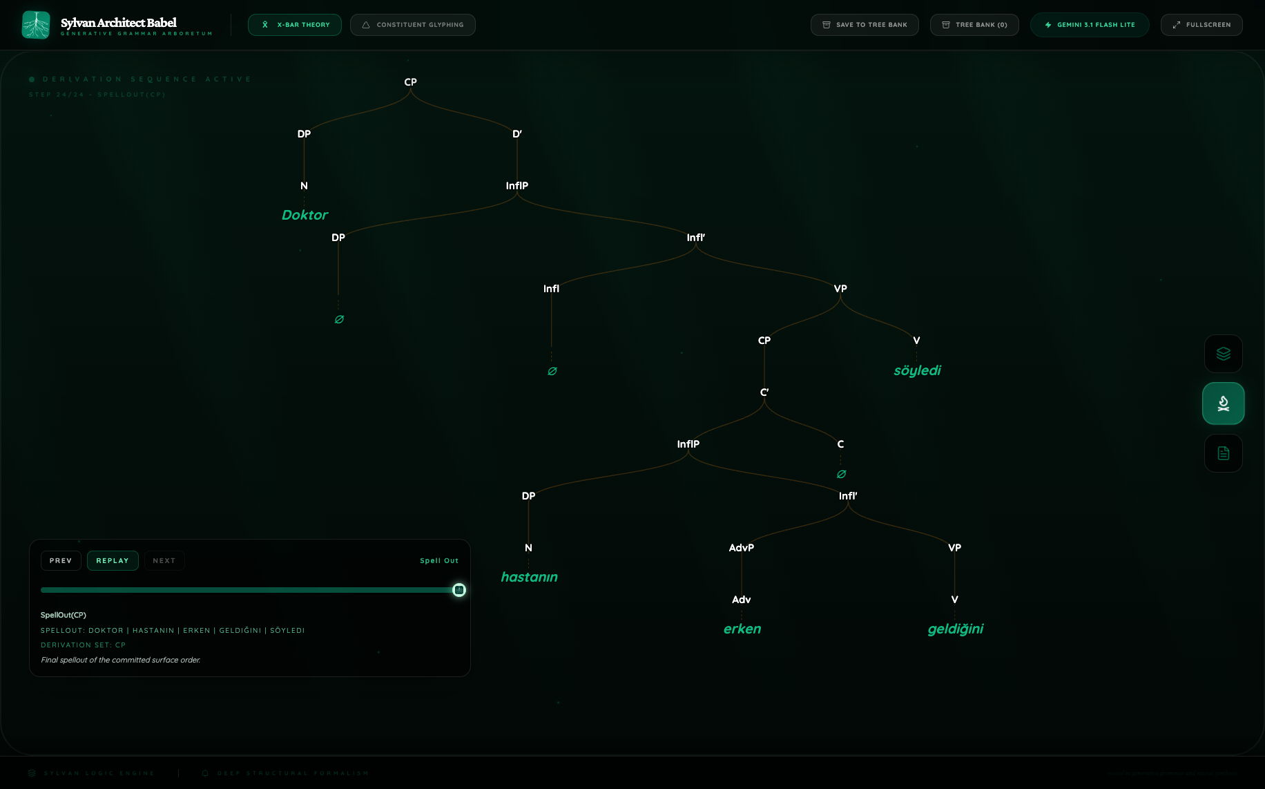Click Save to Tree Bank
Viewport: 1265px width, 789px height.
pos(865,24)
